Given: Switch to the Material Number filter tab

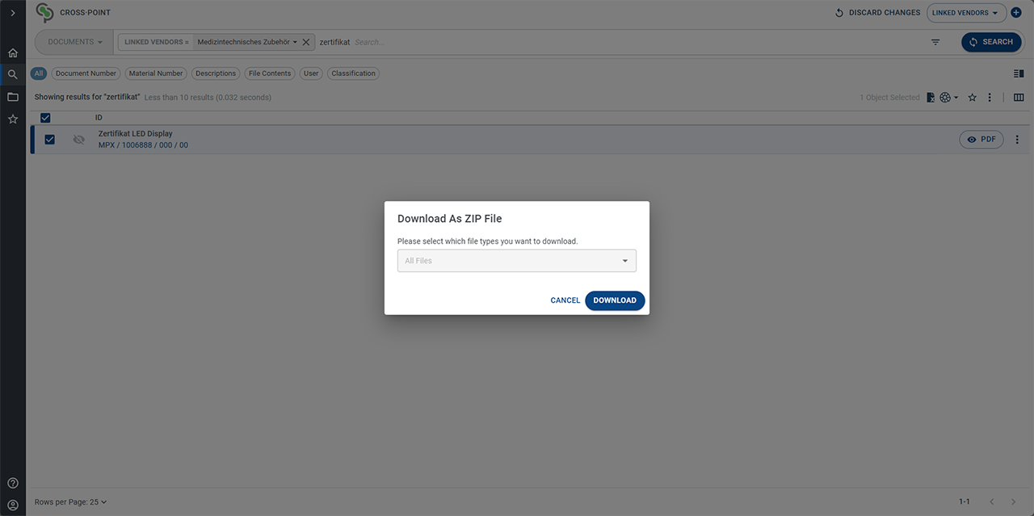Looking at the screenshot, I should (155, 73).
